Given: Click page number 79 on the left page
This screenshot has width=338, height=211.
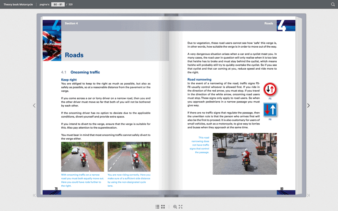Looking at the screenshot, I should [x=56, y=189].
